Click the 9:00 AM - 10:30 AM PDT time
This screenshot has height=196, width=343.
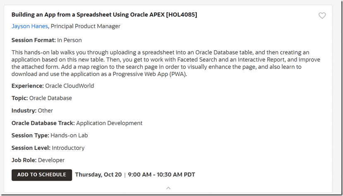point(161,175)
